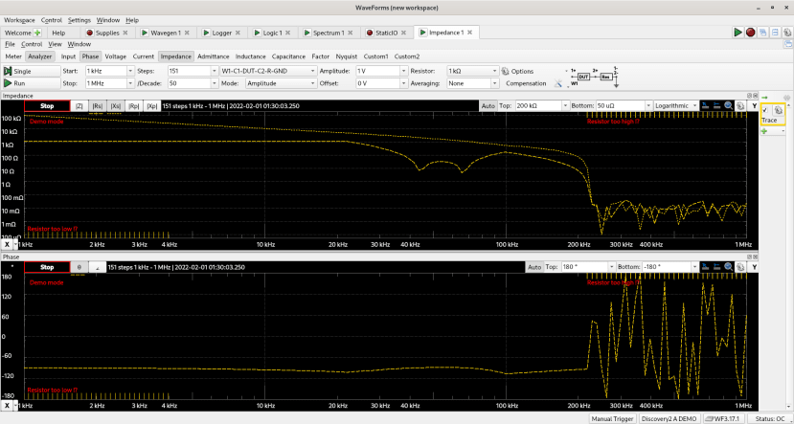Toggle the |Rs| trace button

(98, 105)
